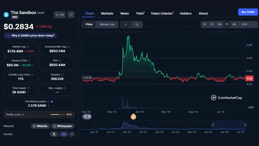Click the history events badge labeled 10

click(x=87, y=117)
